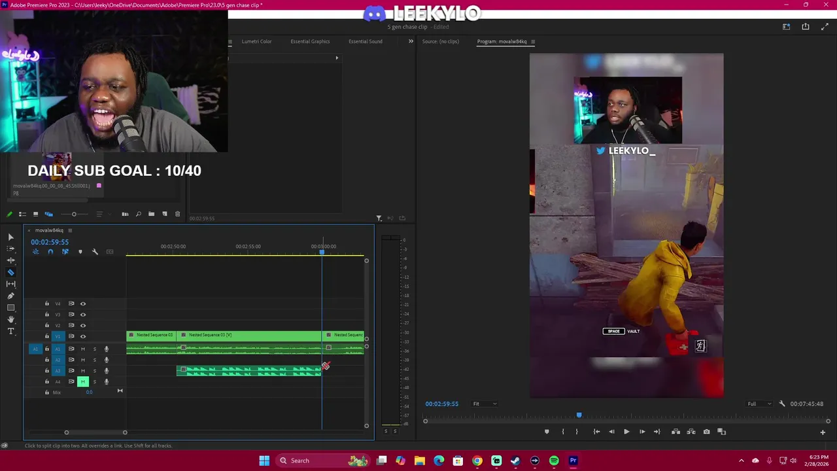
Task: Go to Out point
Action: [x=657, y=432]
